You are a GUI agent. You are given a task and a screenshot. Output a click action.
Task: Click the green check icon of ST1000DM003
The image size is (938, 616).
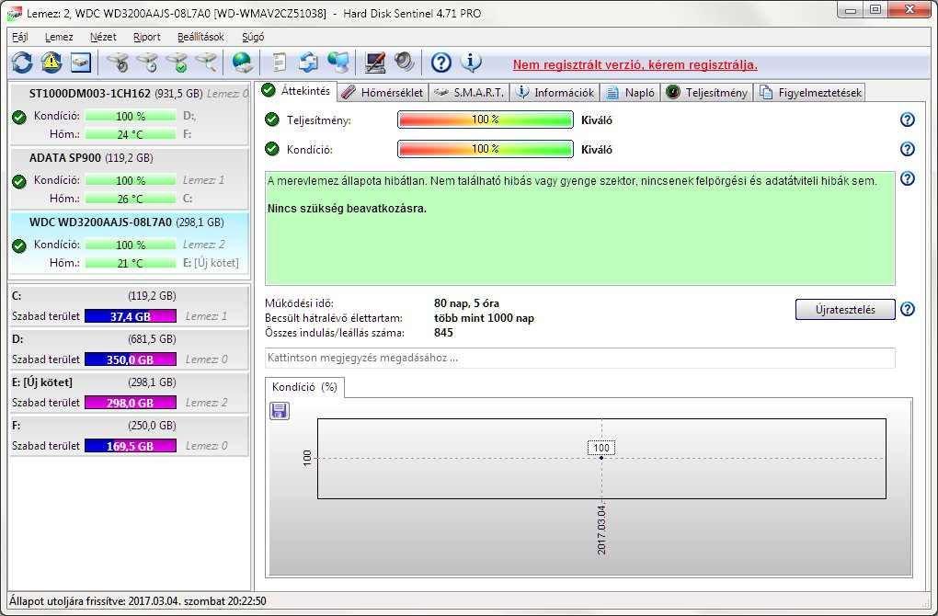[19, 117]
